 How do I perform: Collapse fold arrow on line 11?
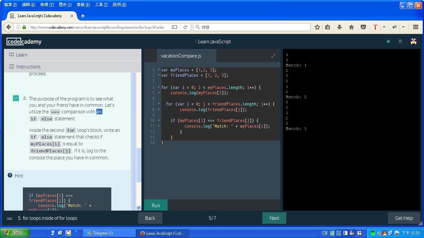point(159,126)
